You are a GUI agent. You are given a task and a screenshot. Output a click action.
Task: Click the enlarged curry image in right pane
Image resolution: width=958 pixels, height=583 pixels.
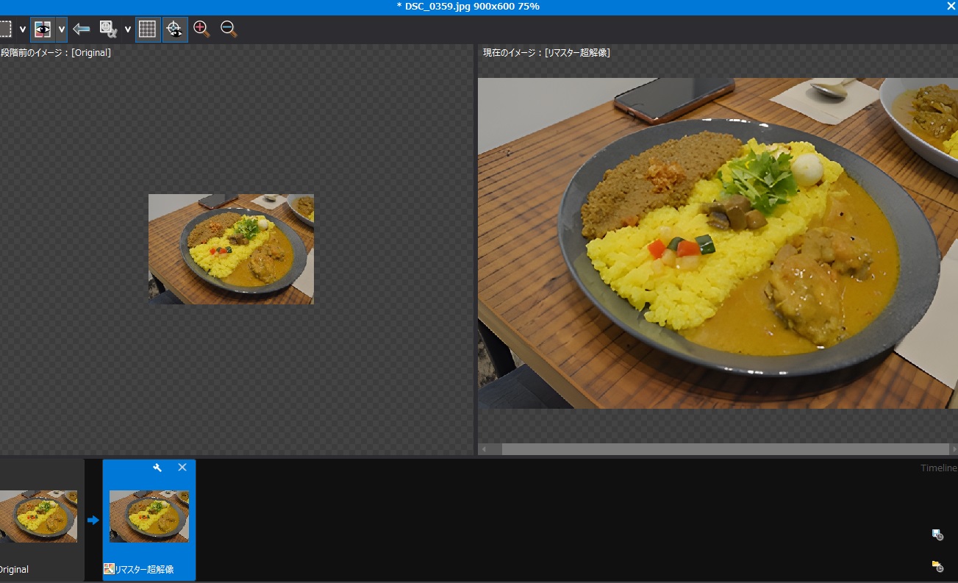click(718, 243)
